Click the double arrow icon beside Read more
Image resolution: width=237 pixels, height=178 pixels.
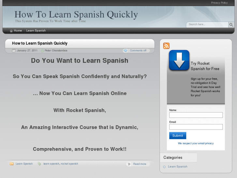click(129, 164)
